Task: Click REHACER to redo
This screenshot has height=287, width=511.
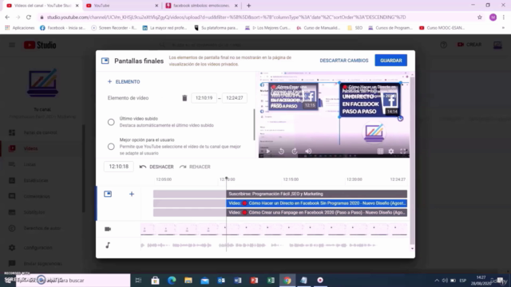Action: click(195, 167)
